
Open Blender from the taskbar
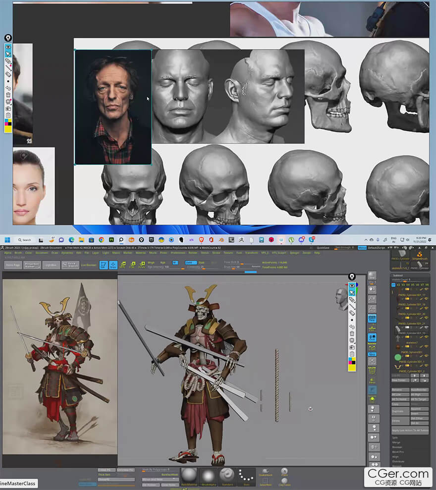click(x=221, y=240)
